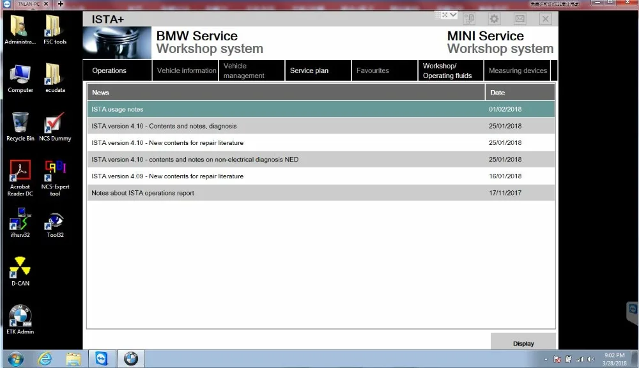Open the ISTA operations list icon
Image resolution: width=639 pixels, height=368 pixels.
pyautogui.click(x=470, y=19)
